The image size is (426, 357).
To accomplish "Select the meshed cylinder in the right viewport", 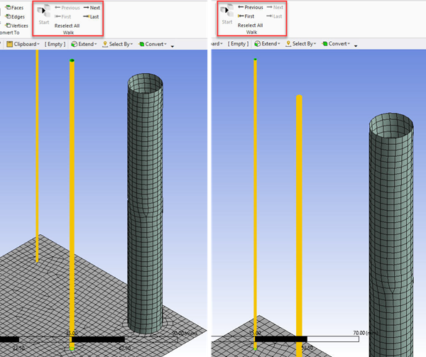I will [391, 236].
